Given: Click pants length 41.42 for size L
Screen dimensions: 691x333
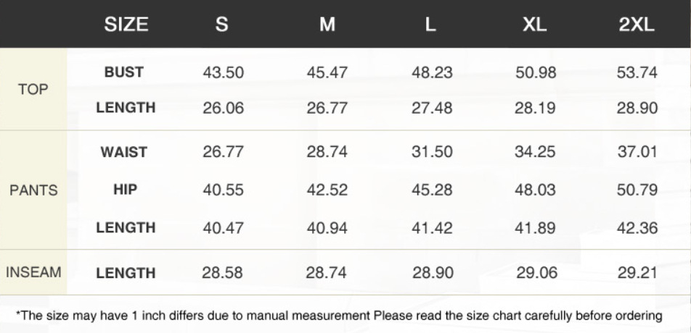Looking at the screenshot, I should tap(432, 228).
